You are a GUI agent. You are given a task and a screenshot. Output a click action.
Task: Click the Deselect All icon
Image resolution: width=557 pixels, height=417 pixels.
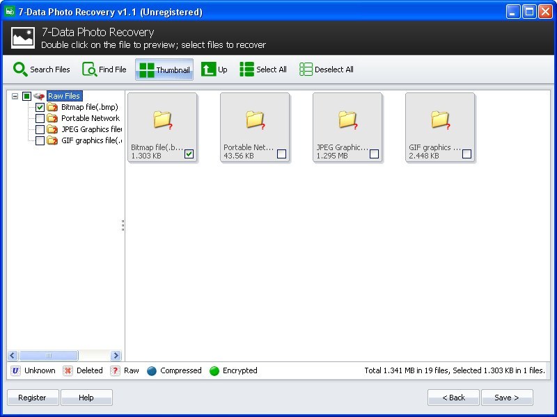click(305, 69)
